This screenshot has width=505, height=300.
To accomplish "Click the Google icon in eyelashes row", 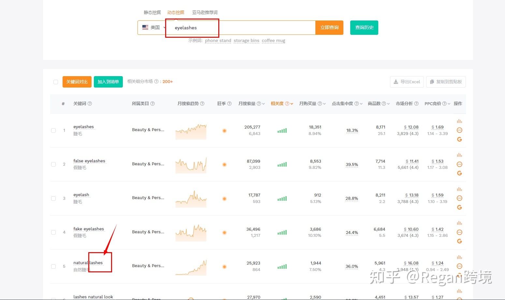I will (459, 139).
